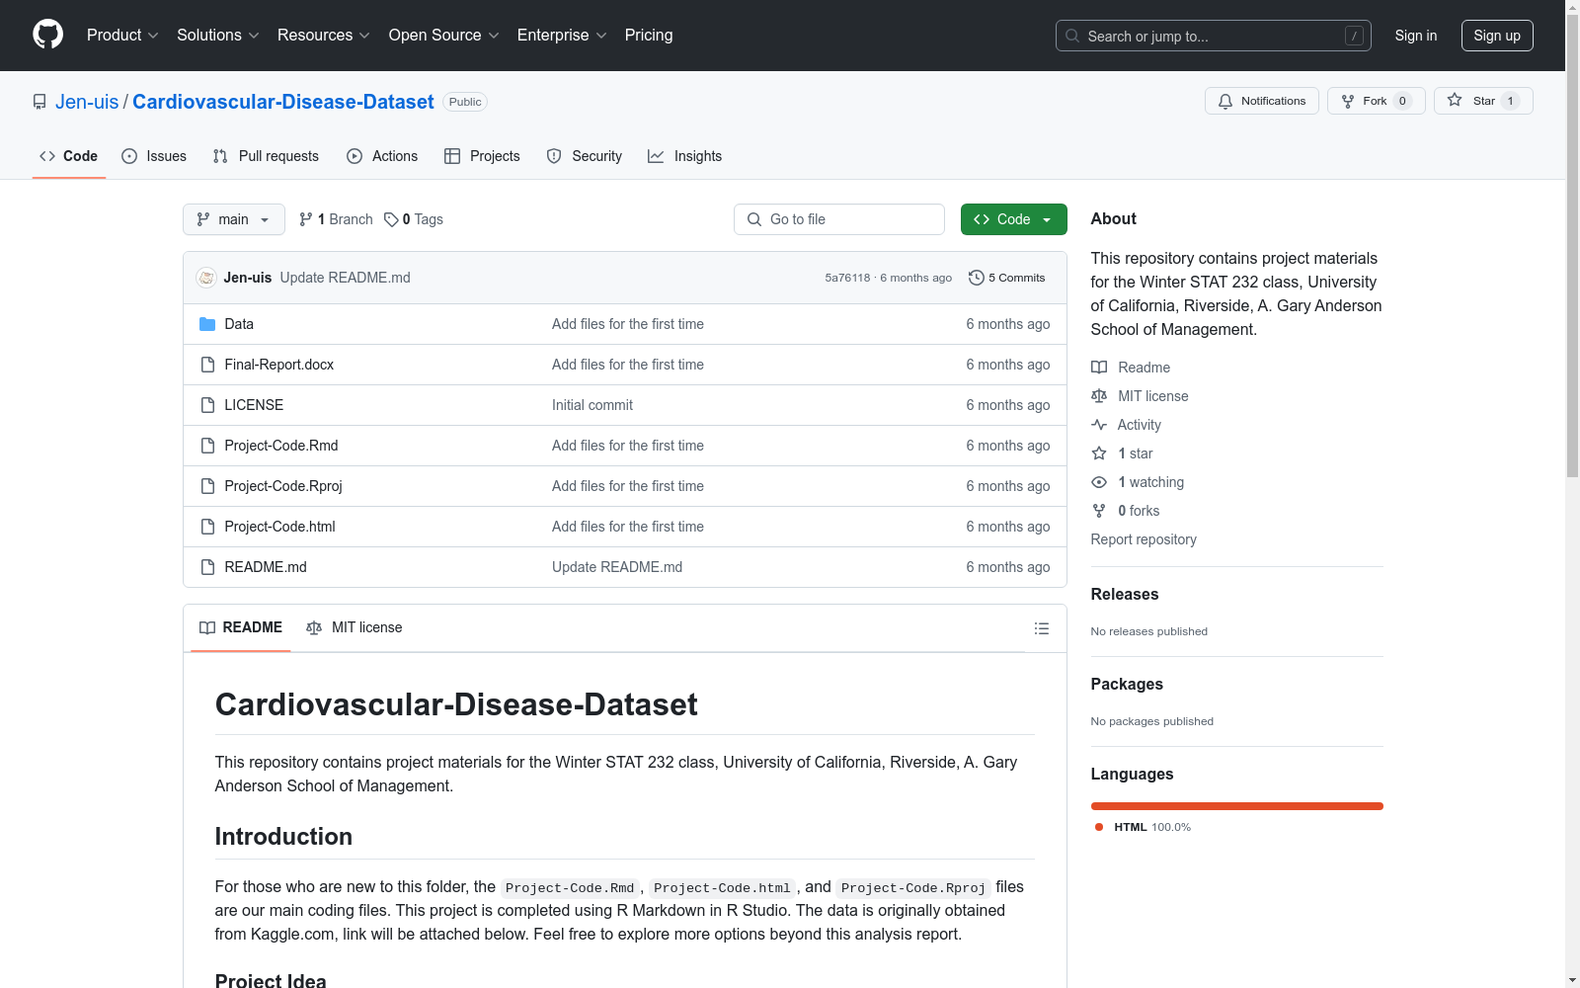Open the Notifications bell

(x=1225, y=101)
